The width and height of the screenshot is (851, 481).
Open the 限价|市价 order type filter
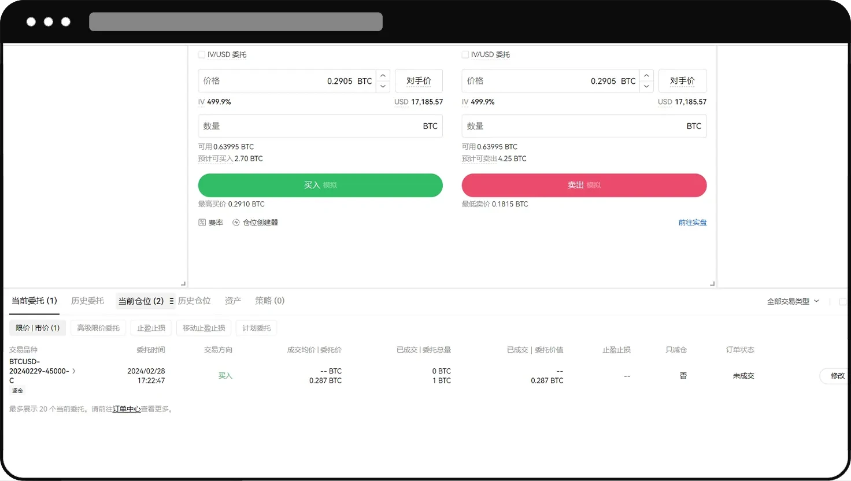[x=37, y=328]
